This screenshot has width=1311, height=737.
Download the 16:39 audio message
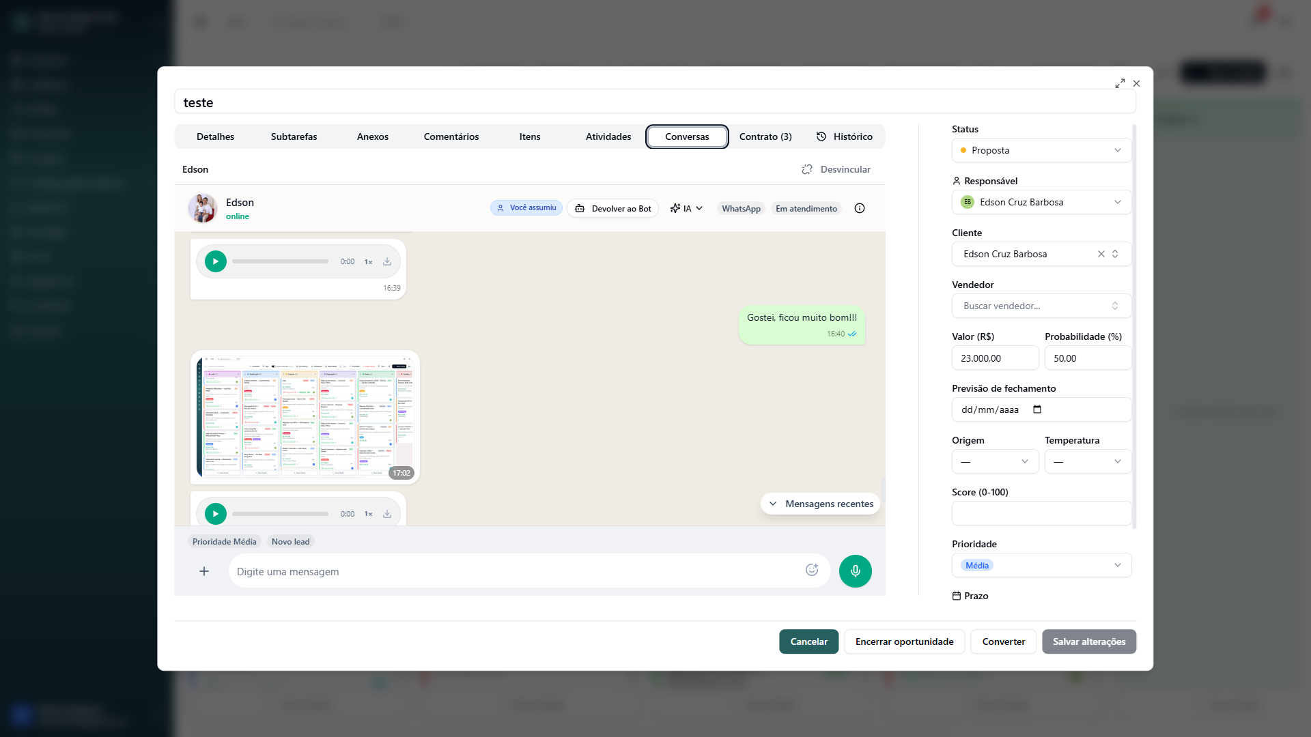click(387, 261)
